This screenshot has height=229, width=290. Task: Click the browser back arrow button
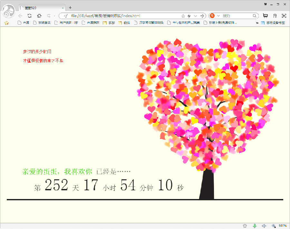[20, 15]
